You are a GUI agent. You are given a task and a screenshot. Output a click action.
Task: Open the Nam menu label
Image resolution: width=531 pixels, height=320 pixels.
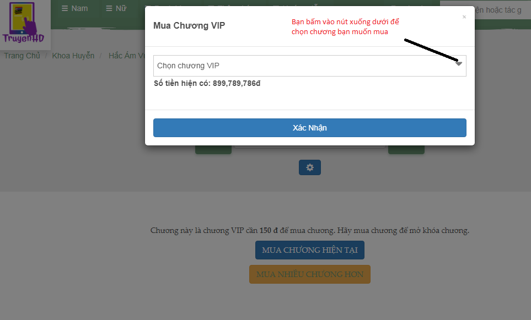point(79,8)
